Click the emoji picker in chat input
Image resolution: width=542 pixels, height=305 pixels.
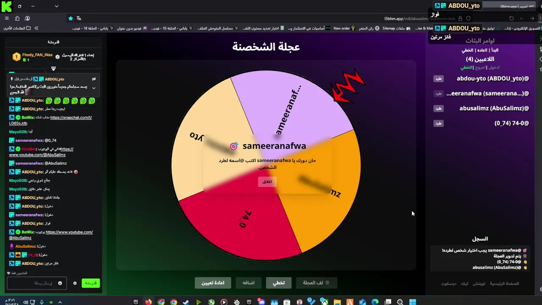point(60,283)
